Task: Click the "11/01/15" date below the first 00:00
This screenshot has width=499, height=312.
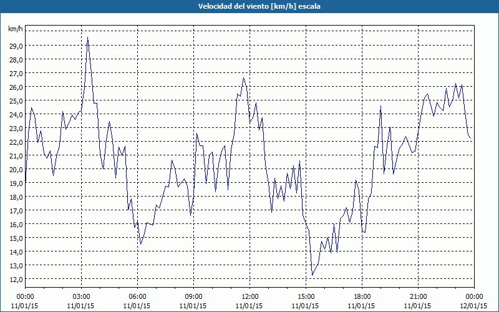Action: click(x=24, y=306)
